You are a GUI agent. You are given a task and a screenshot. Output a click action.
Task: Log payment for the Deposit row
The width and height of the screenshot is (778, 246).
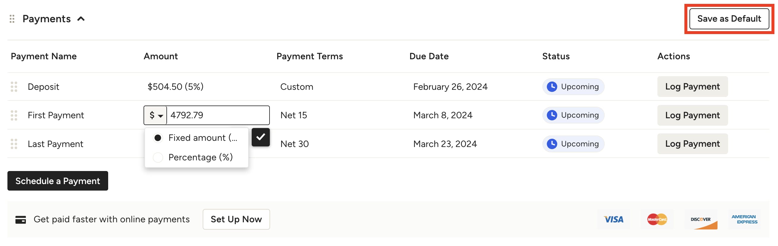(x=692, y=87)
